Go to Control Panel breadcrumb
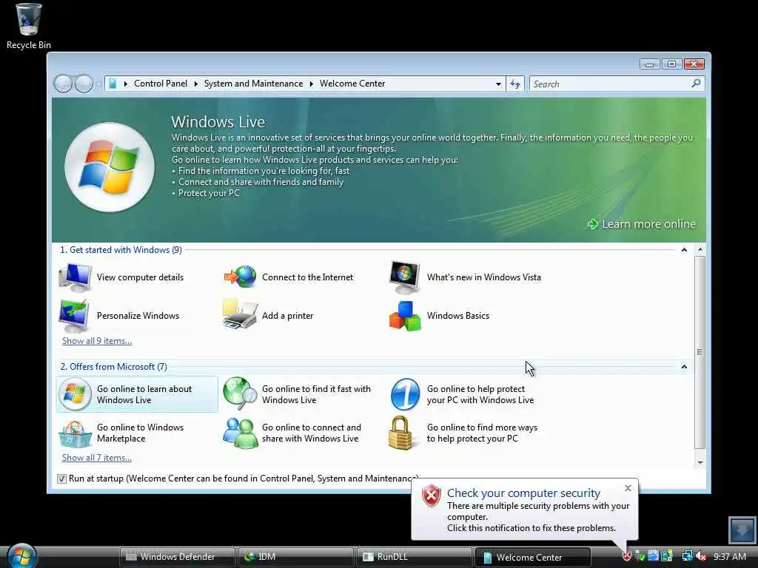 coord(161,84)
